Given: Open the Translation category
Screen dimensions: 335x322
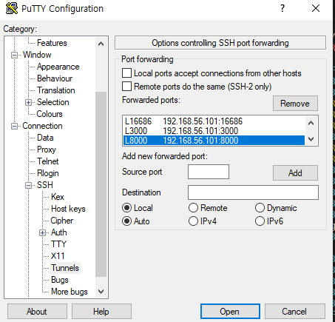Looking at the screenshot, I should (x=56, y=90).
